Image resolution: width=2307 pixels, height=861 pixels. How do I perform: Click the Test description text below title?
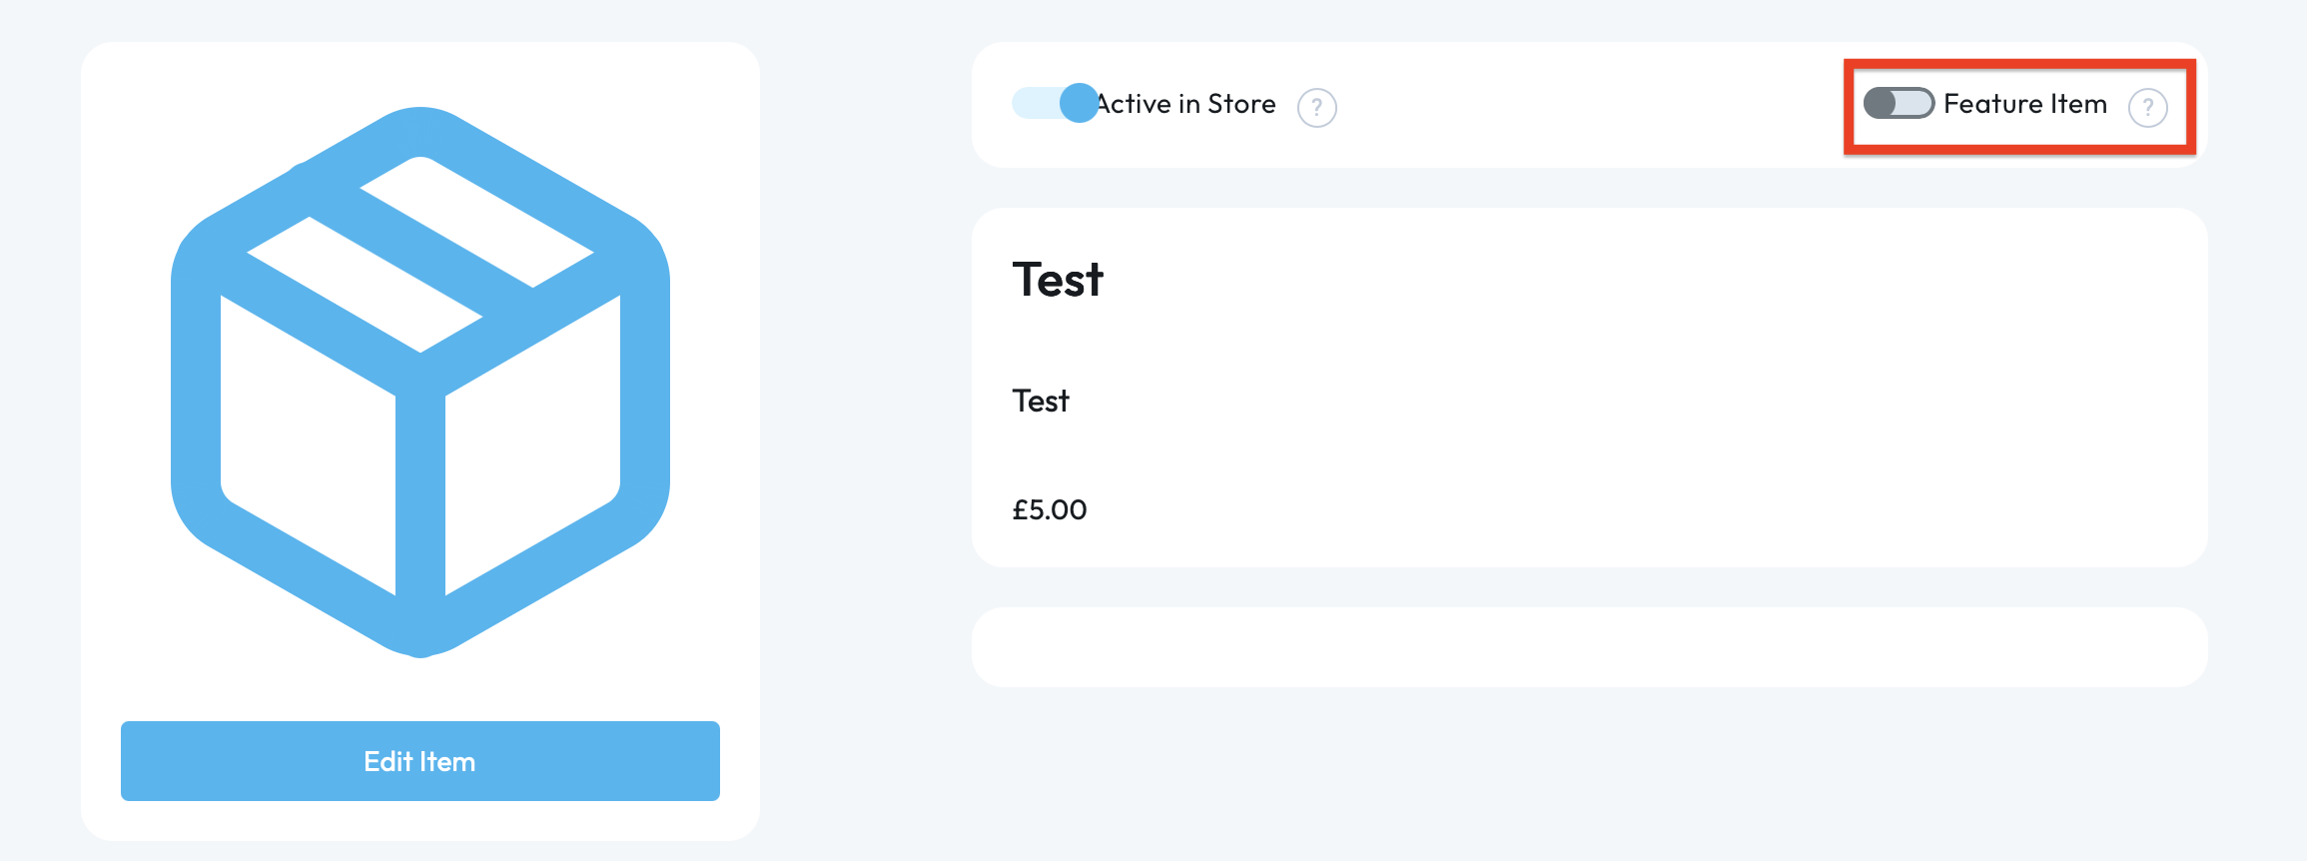[x=1041, y=401]
